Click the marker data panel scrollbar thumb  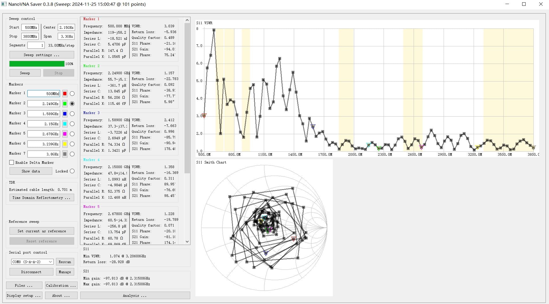pos(187,98)
